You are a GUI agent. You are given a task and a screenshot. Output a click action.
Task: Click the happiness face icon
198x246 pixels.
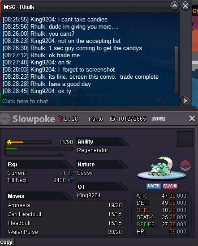(9, 142)
